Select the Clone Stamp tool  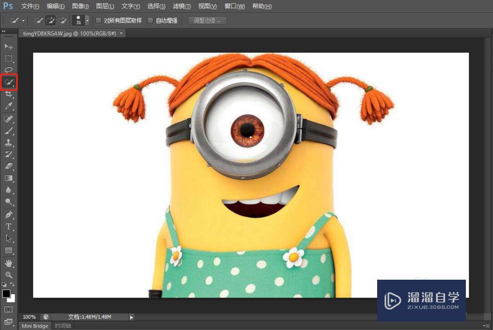(x=9, y=143)
